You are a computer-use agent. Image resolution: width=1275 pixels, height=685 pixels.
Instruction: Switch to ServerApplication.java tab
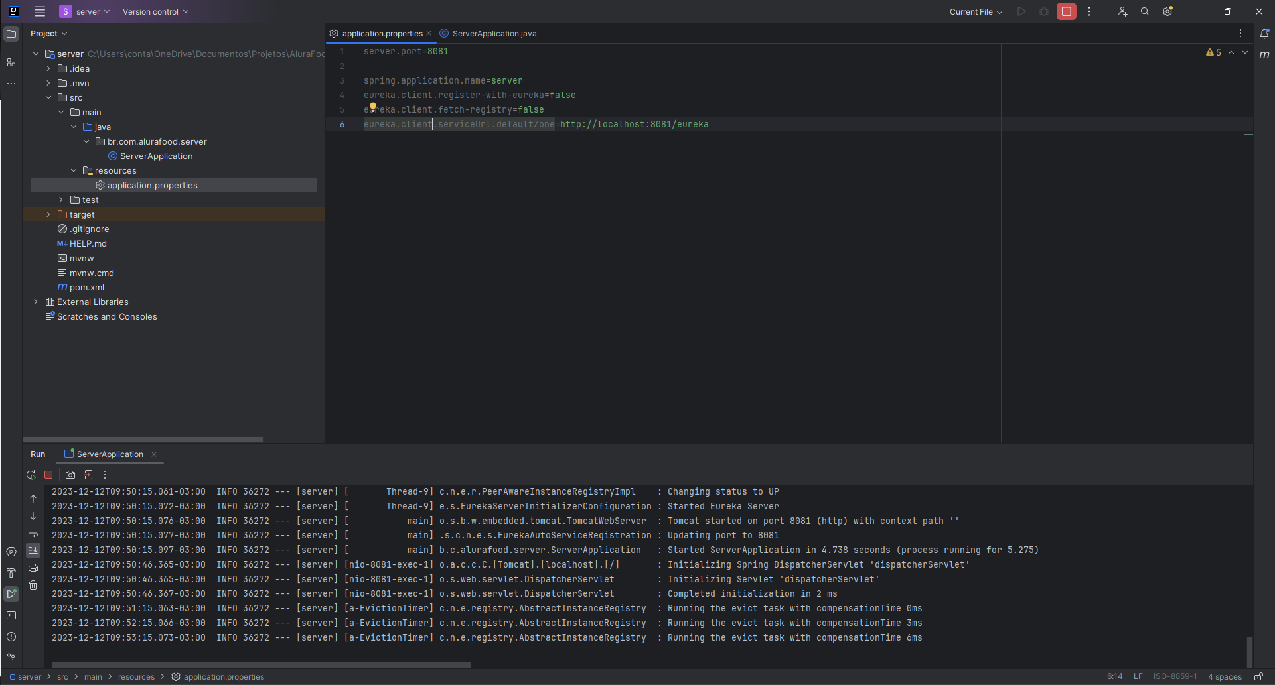point(488,33)
